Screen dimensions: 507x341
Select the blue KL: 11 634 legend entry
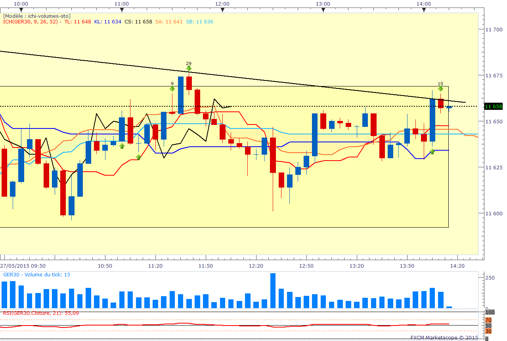107,22
